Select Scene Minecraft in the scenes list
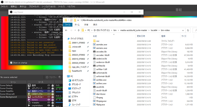This screenshot has height=107, width=197. click(x=8, y=94)
